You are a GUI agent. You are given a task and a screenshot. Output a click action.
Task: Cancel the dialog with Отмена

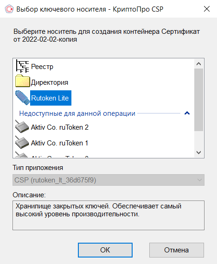[x=177, y=250]
